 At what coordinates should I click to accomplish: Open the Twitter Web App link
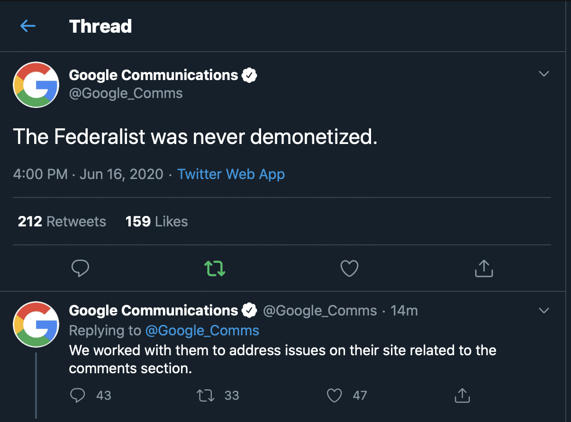pos(231,174)
